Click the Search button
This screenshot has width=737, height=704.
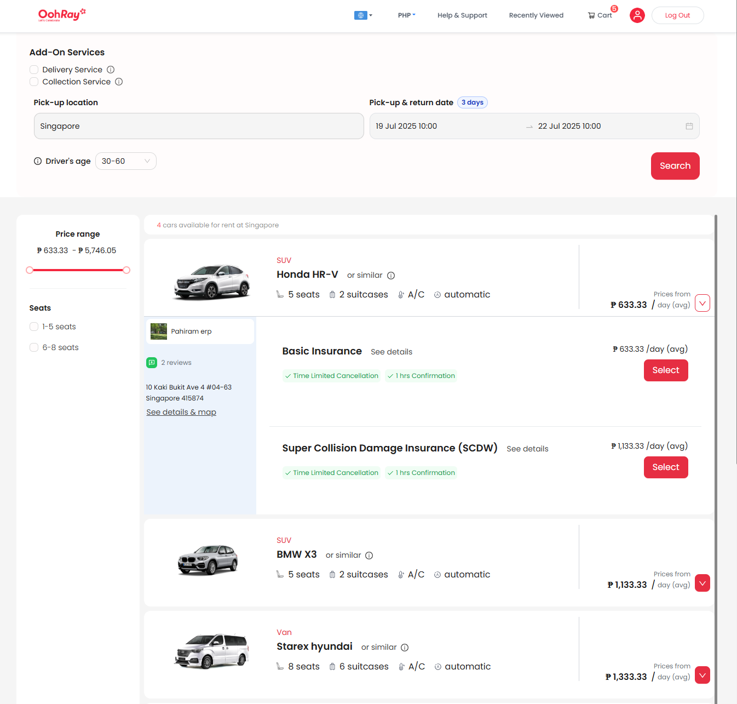(675, 166)
